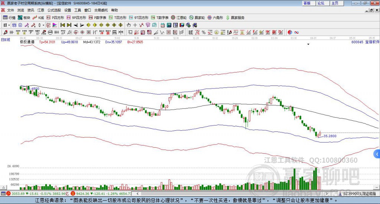Click the 主页 button
This screenshot has height=204, width=380.
tap(337, 3)
